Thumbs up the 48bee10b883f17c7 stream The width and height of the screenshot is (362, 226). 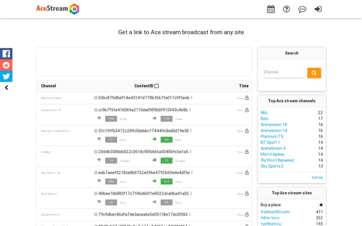pos(154,202)
